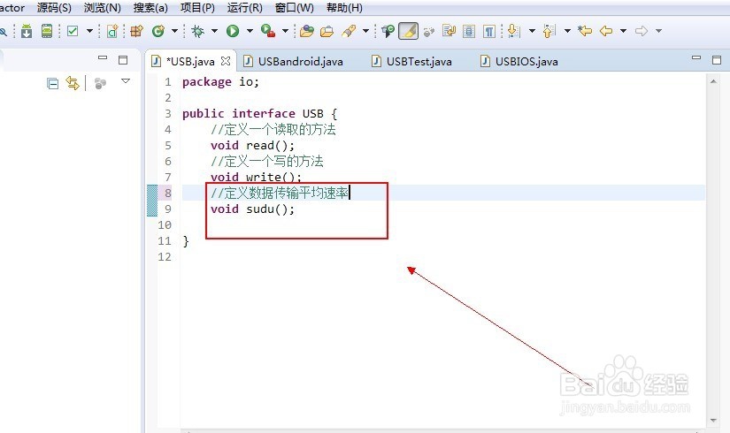The height and width of the screenshot is (433, 730).
Task: Open the New Java Class dropdown arrow
Action: coord(174,31)
